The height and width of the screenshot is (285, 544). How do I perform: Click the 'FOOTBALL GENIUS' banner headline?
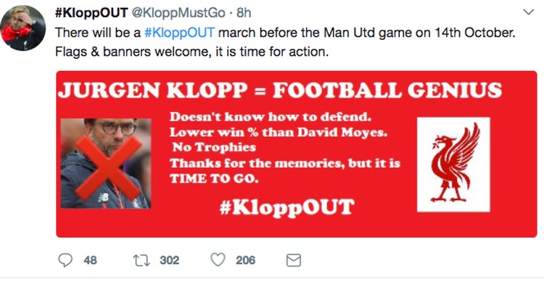tap(387, 90)
